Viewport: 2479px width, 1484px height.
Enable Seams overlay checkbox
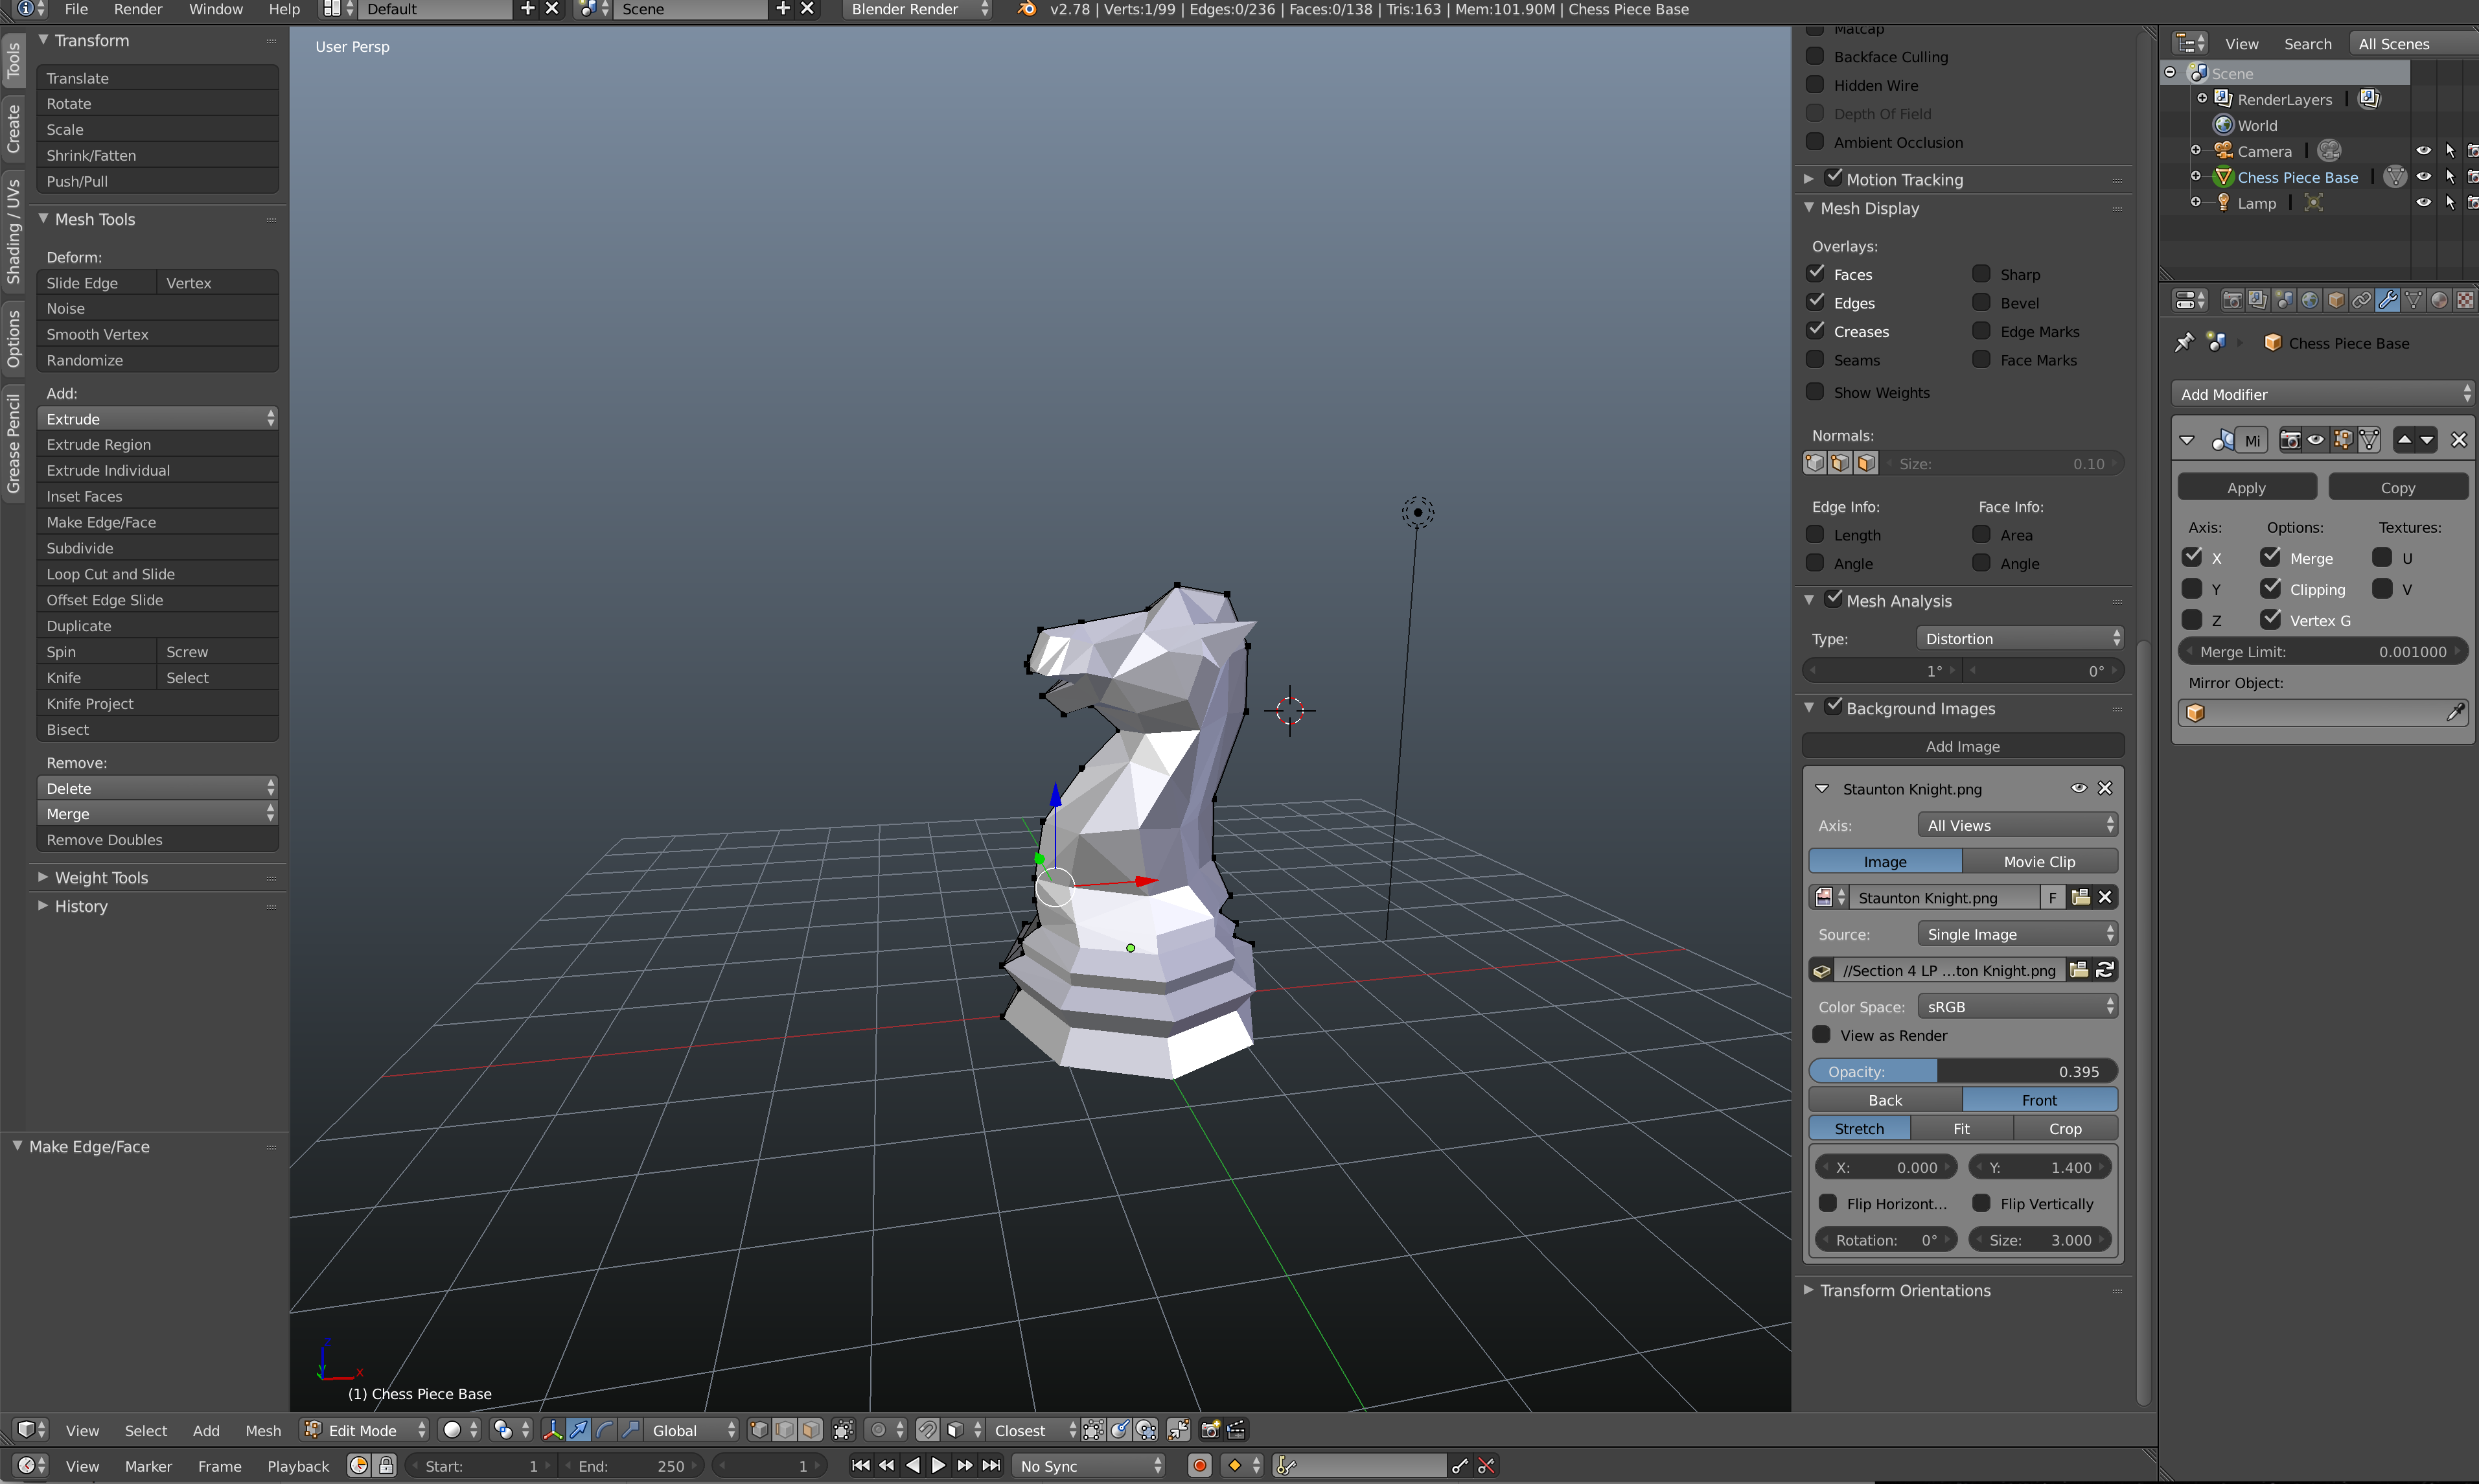pyautogui.click(x=1816, y=359)
